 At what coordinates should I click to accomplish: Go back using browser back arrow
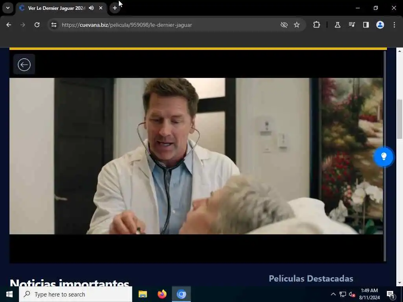(9, 25)
